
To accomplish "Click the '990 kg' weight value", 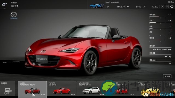I will (168, 56).
